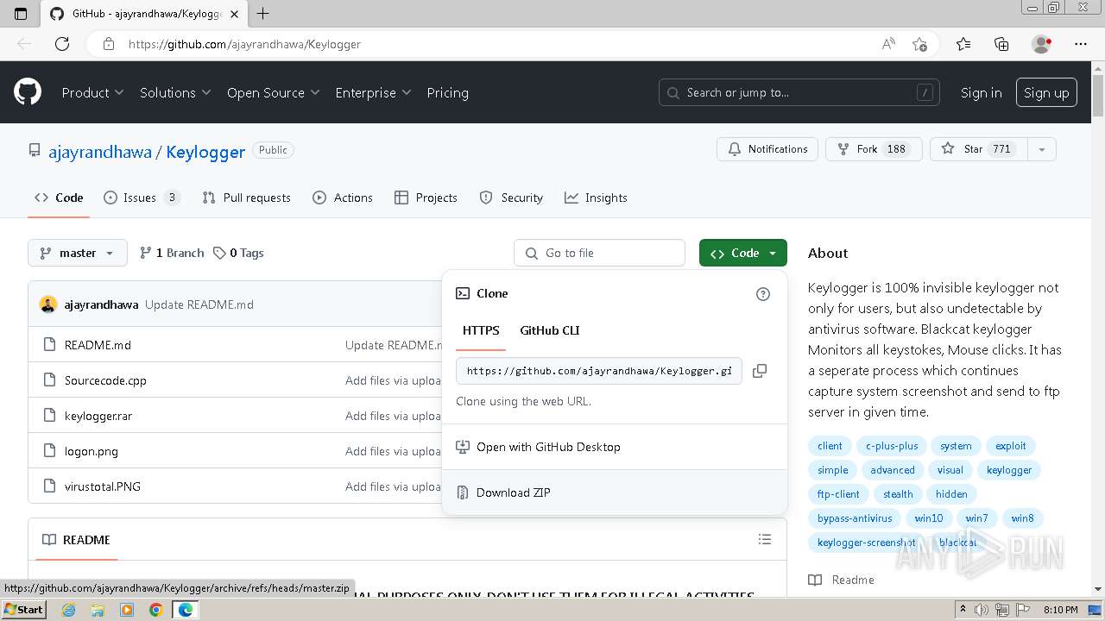Open tab actions menu icon
Viewport: 1105px width, 621px height.
21,14
